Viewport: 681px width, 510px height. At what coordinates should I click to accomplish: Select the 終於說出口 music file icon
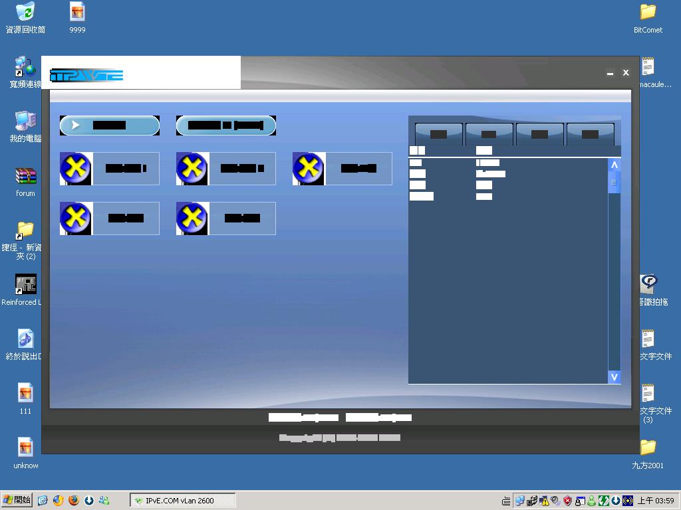[x=25, y=345]
